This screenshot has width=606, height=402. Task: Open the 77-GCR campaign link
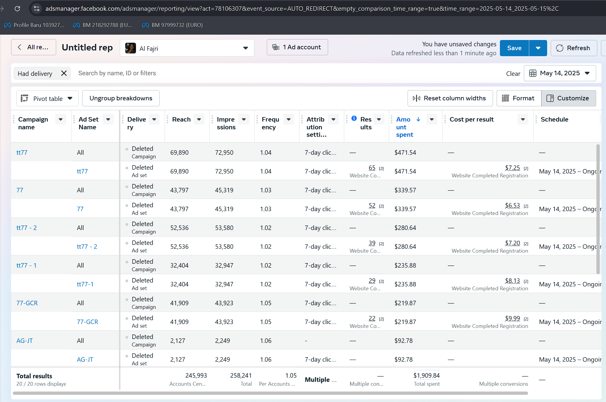point(27,303)
